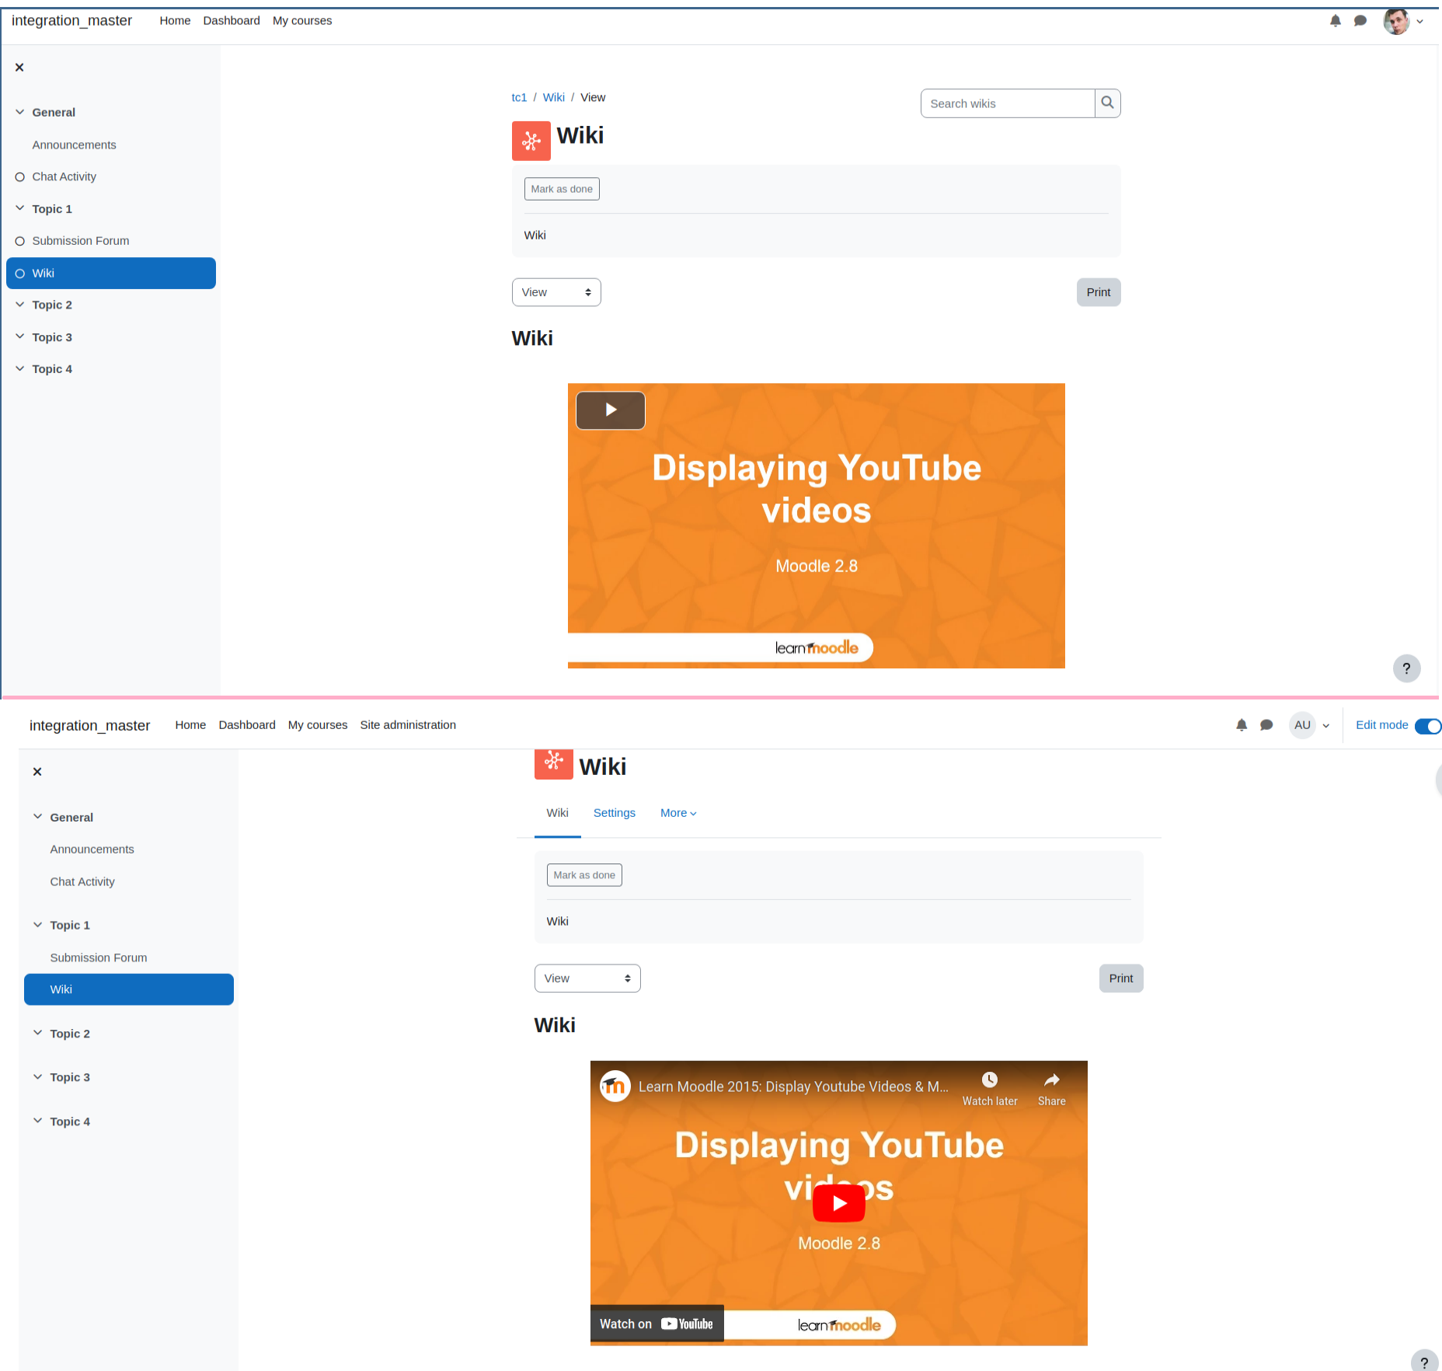The width and height of the screenshot is (1442, 1371).
Task: Click Print button in top page
Action: [1099, 292]
